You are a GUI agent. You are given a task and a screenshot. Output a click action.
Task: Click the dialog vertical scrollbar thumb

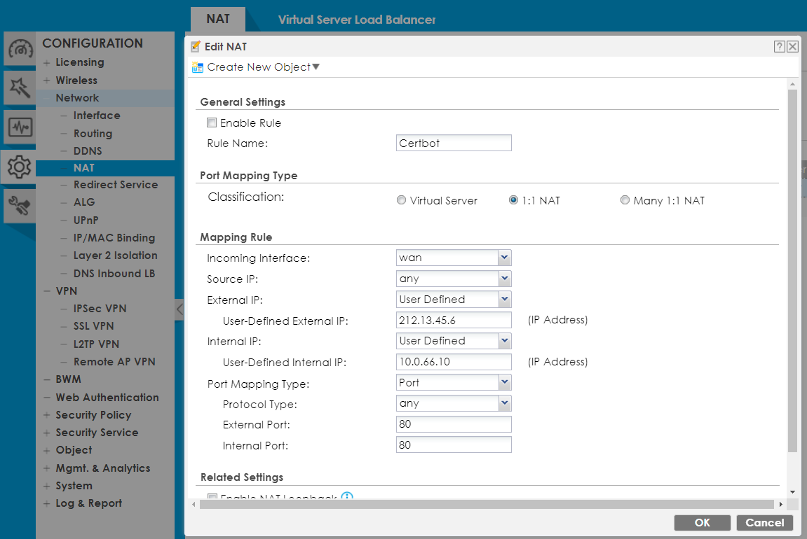tap(792, 271)
